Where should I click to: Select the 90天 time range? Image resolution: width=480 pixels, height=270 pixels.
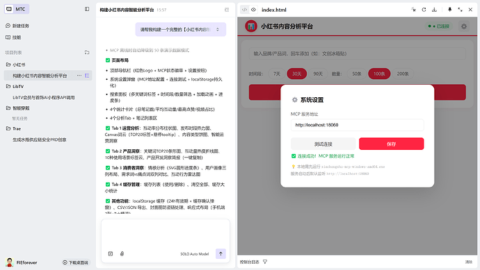coord(318,74)
